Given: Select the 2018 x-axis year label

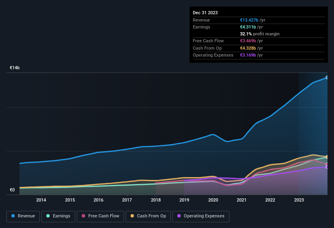Looking at the screenshot, I should [x=155, y=200].
